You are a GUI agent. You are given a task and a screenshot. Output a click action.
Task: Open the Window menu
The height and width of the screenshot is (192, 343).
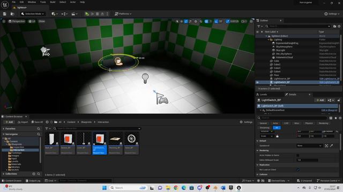pos(32,2)
